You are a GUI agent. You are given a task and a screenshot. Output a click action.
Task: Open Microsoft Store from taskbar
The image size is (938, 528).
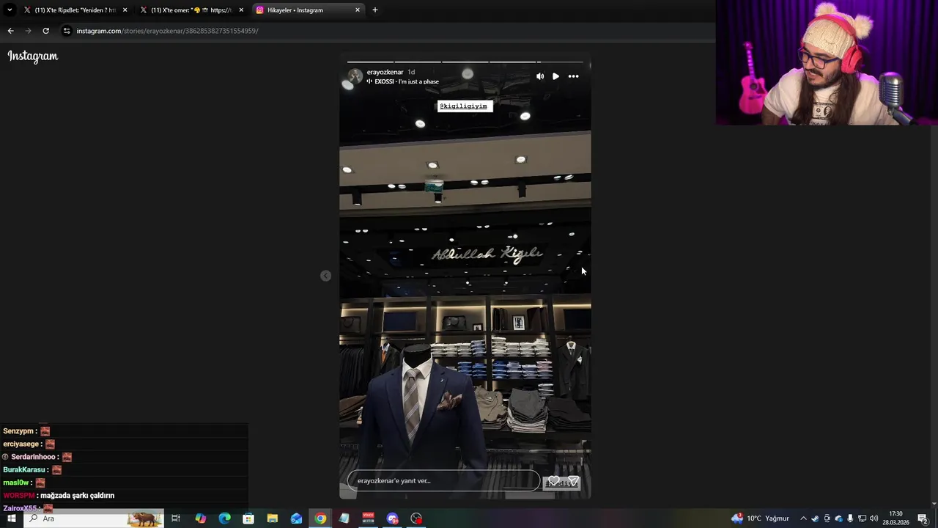[248, 518]
